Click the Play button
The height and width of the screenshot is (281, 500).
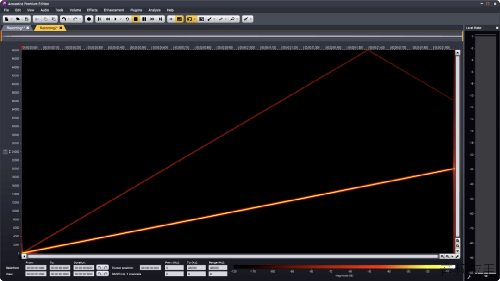(116, 19)
